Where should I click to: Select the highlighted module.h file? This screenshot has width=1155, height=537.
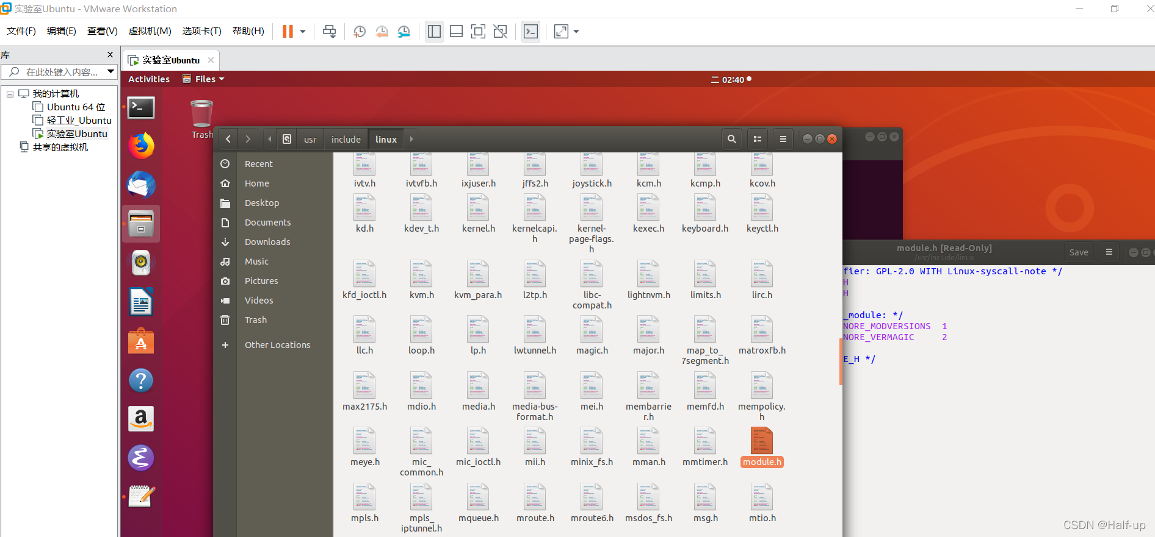762,447
